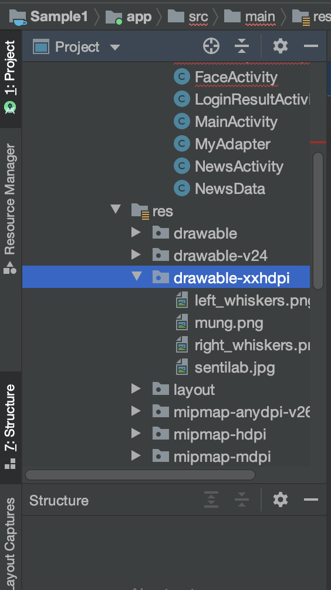Switch to the 1: Project tool tab

click(x=10, y=79)
